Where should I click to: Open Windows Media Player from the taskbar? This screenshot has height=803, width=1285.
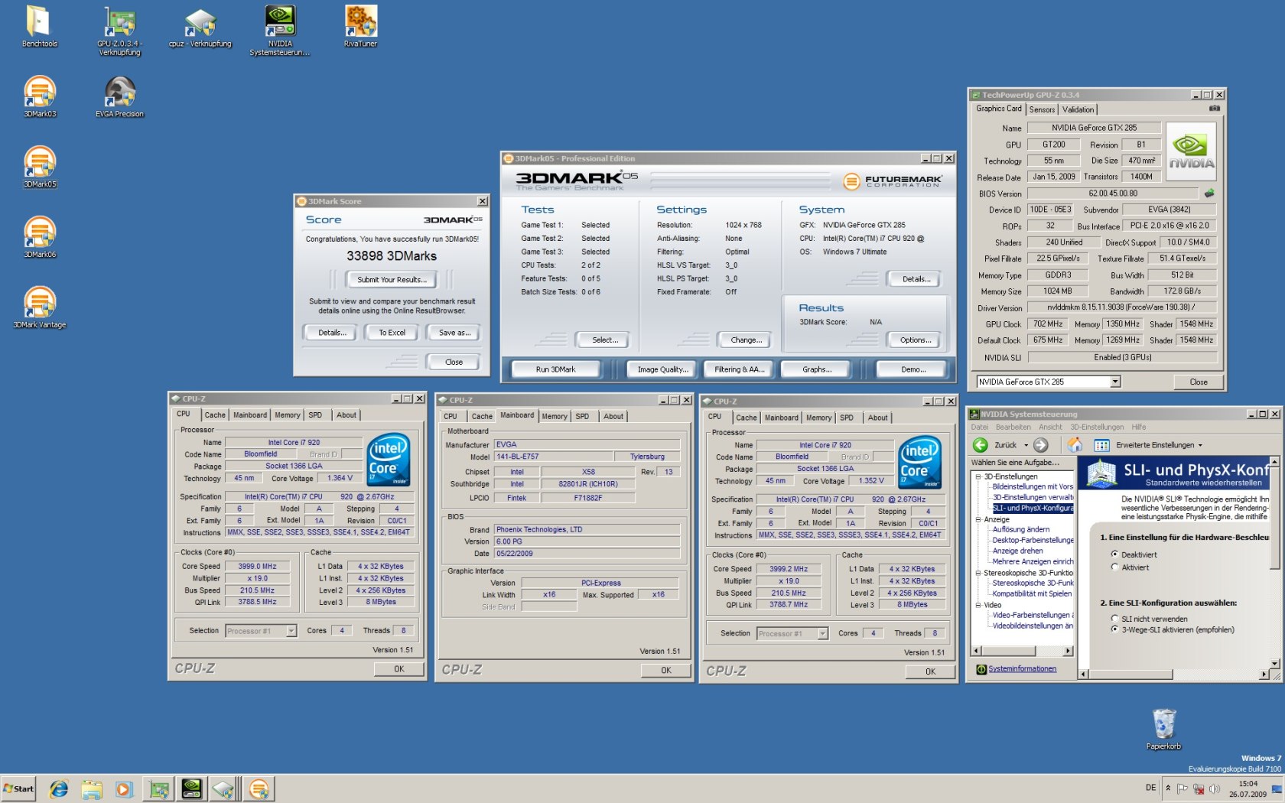124,788
